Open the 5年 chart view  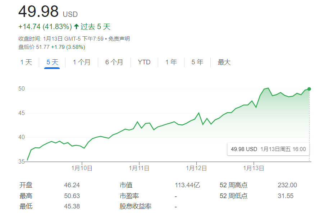click(196, 62)
